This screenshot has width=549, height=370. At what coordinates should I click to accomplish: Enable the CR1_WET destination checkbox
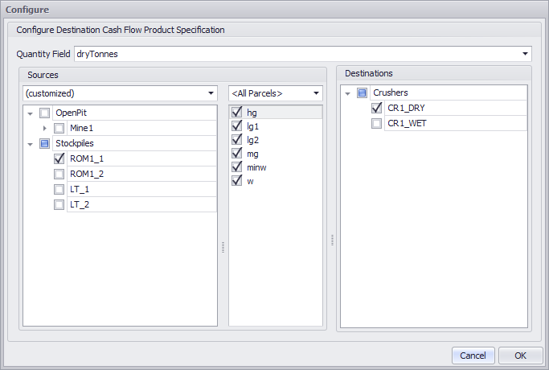tap(377, 123)
